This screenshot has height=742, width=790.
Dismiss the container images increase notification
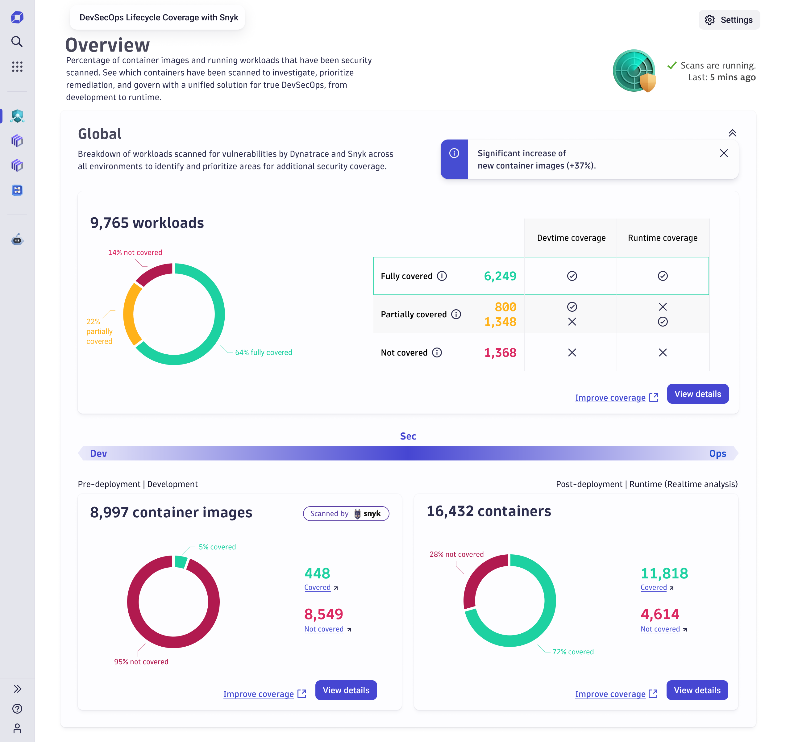coord(724,153)
